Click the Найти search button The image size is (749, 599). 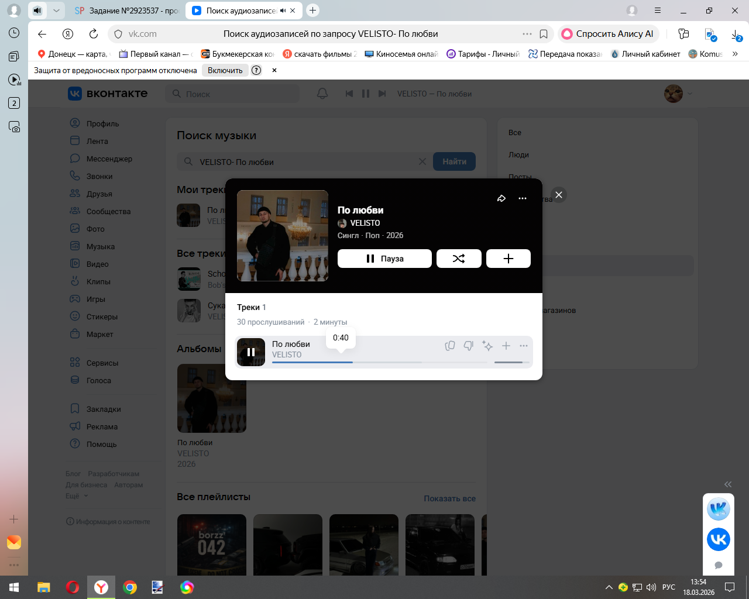pyautogui.click(x=454, y=161)
